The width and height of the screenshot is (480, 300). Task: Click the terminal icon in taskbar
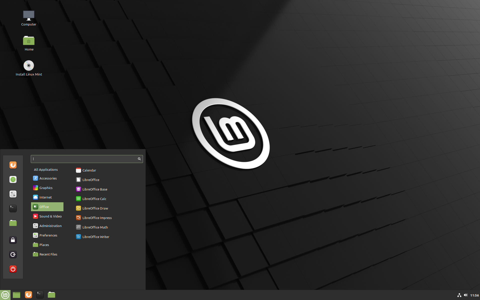pos(40,294)
